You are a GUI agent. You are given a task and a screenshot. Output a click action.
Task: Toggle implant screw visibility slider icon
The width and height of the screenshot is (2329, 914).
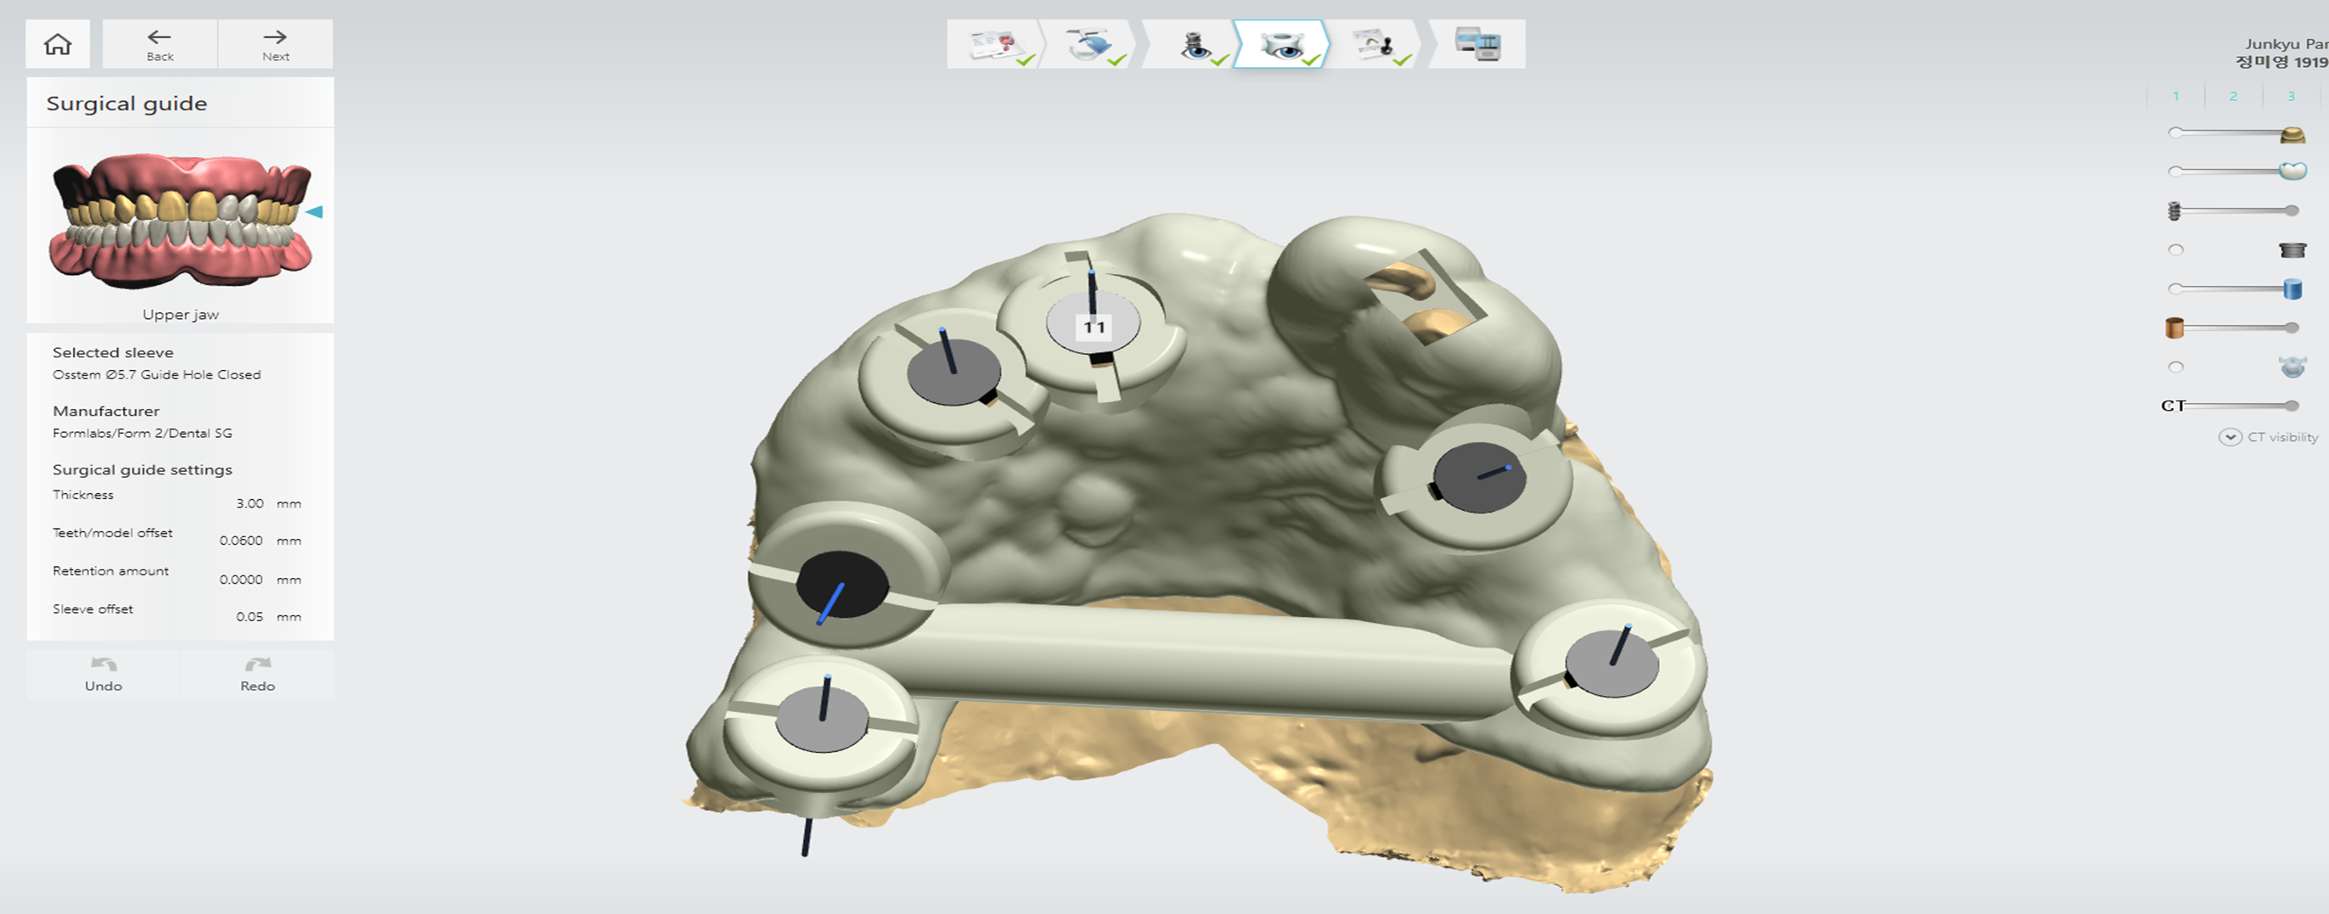(x=2174, y=210)
